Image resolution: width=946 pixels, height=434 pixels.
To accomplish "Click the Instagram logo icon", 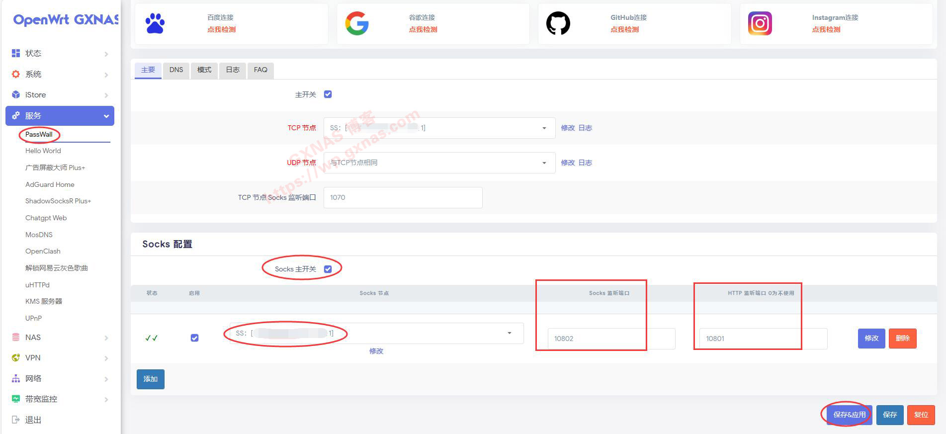I will tap(760, 23).
